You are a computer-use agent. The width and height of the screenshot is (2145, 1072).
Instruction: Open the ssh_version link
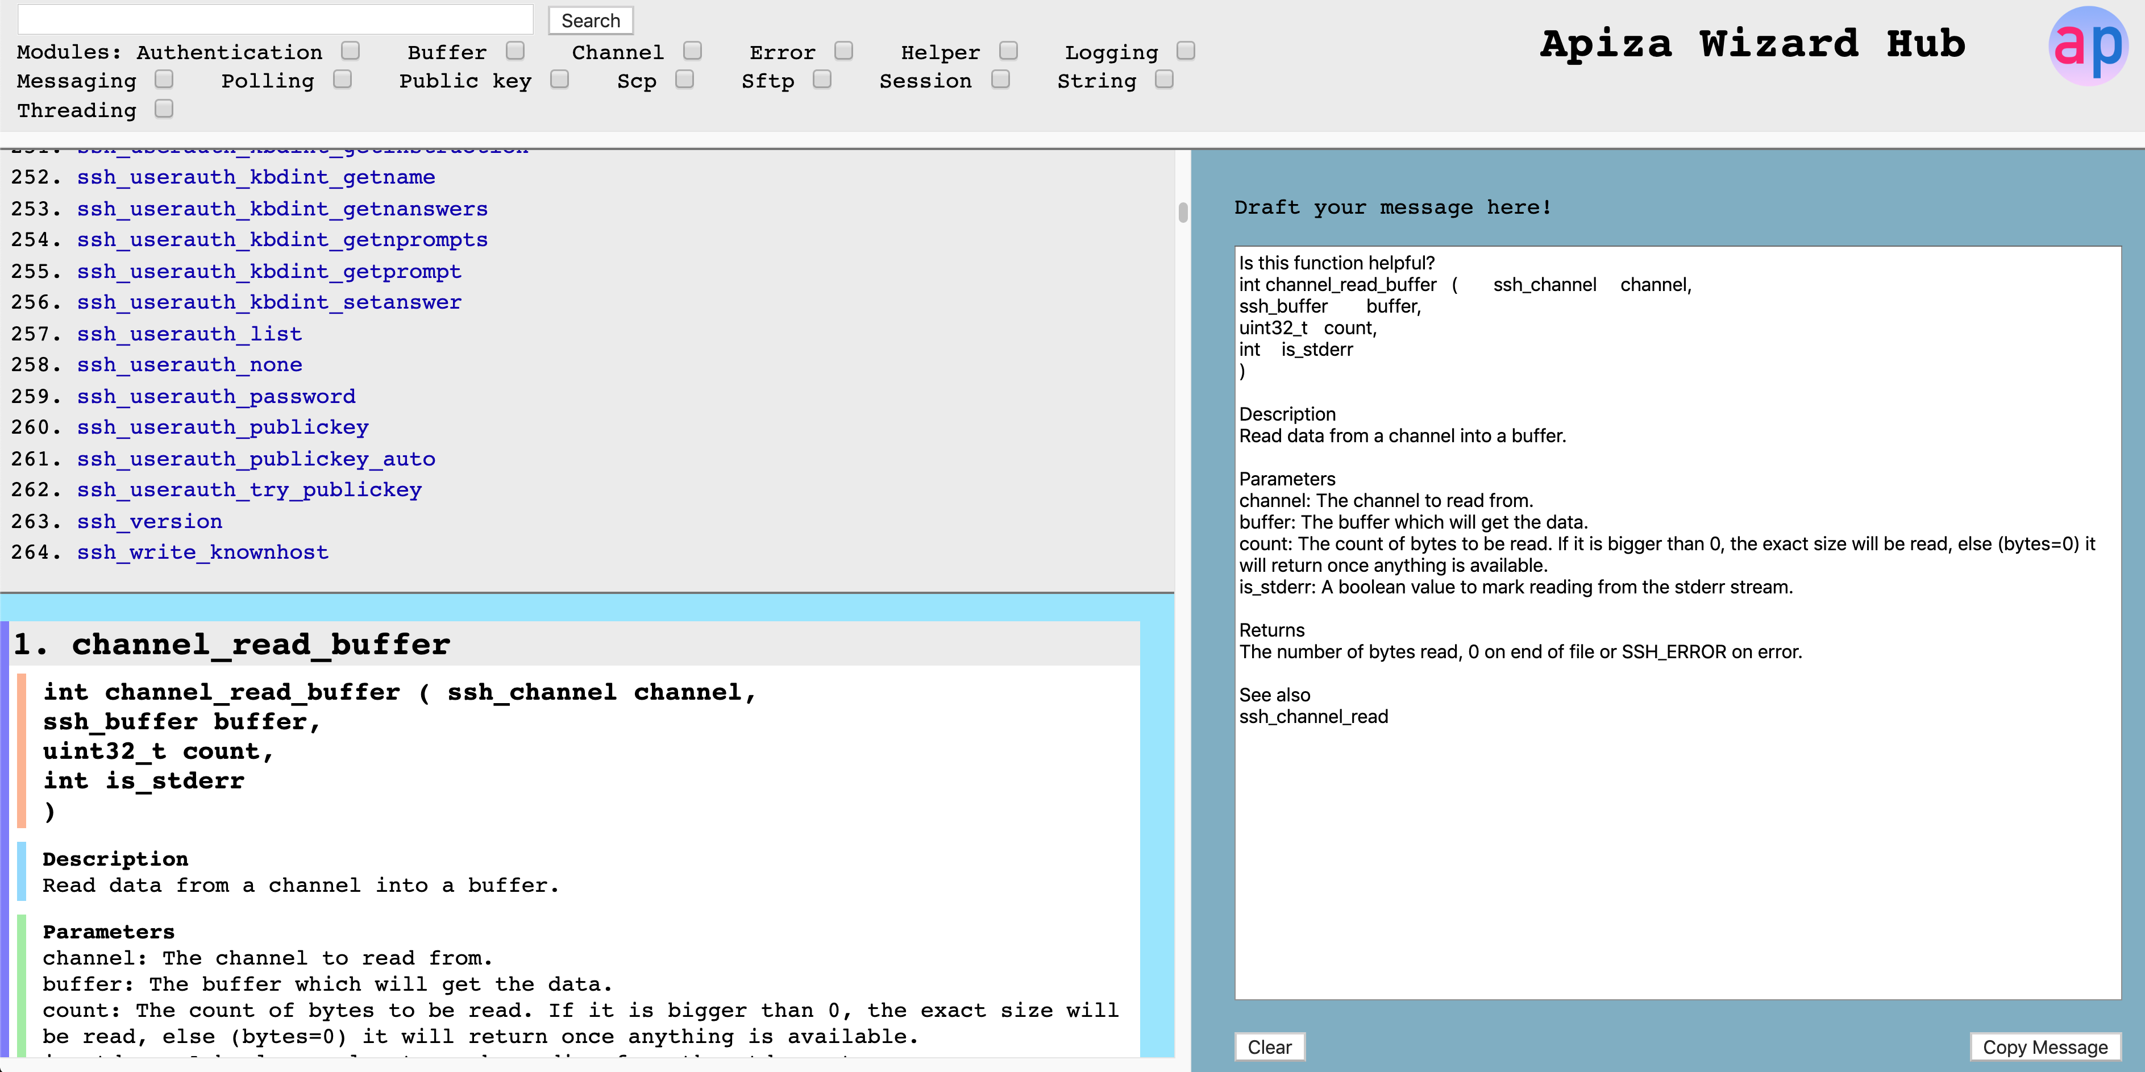tap(149, 521)
